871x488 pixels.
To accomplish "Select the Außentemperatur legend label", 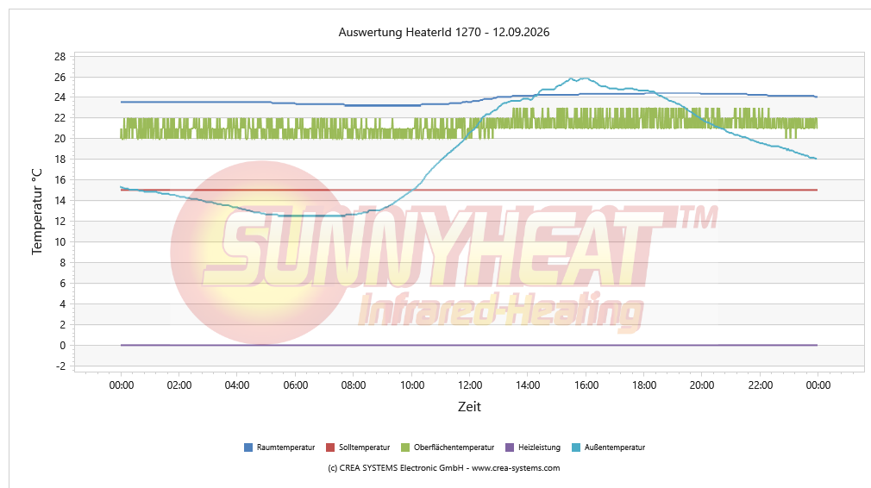I will [615, 447].
